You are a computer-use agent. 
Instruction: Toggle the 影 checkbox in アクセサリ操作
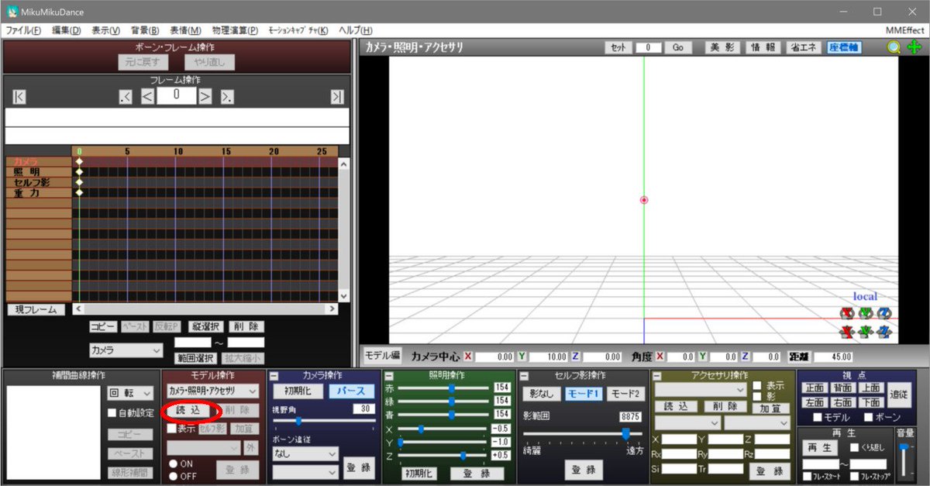(756, 396)
